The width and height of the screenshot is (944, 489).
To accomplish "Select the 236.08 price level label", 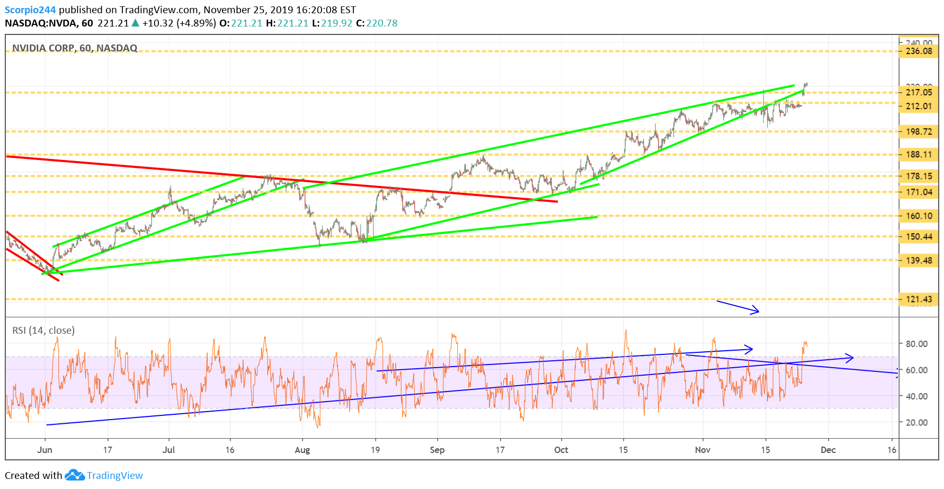I will coord(919,51).
